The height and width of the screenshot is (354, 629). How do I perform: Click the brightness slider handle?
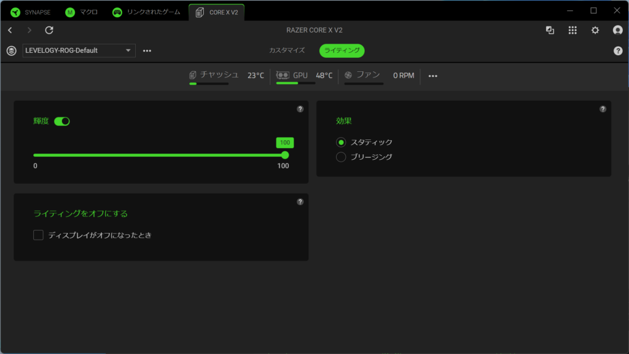click(285, 155)
